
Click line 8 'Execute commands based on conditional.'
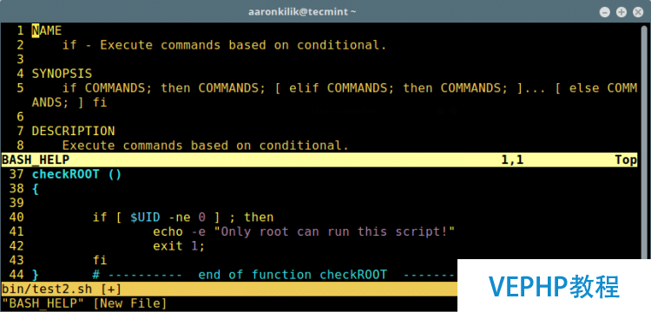click(x=205, y=146)
